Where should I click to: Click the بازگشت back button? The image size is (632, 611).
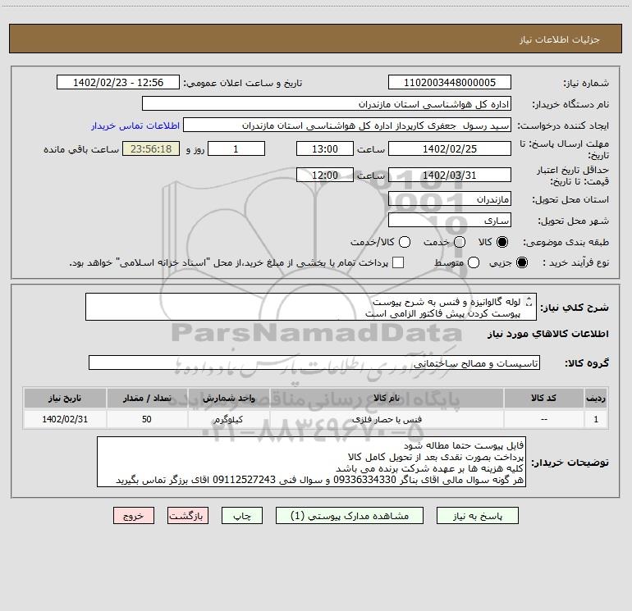tap(188, 516)
